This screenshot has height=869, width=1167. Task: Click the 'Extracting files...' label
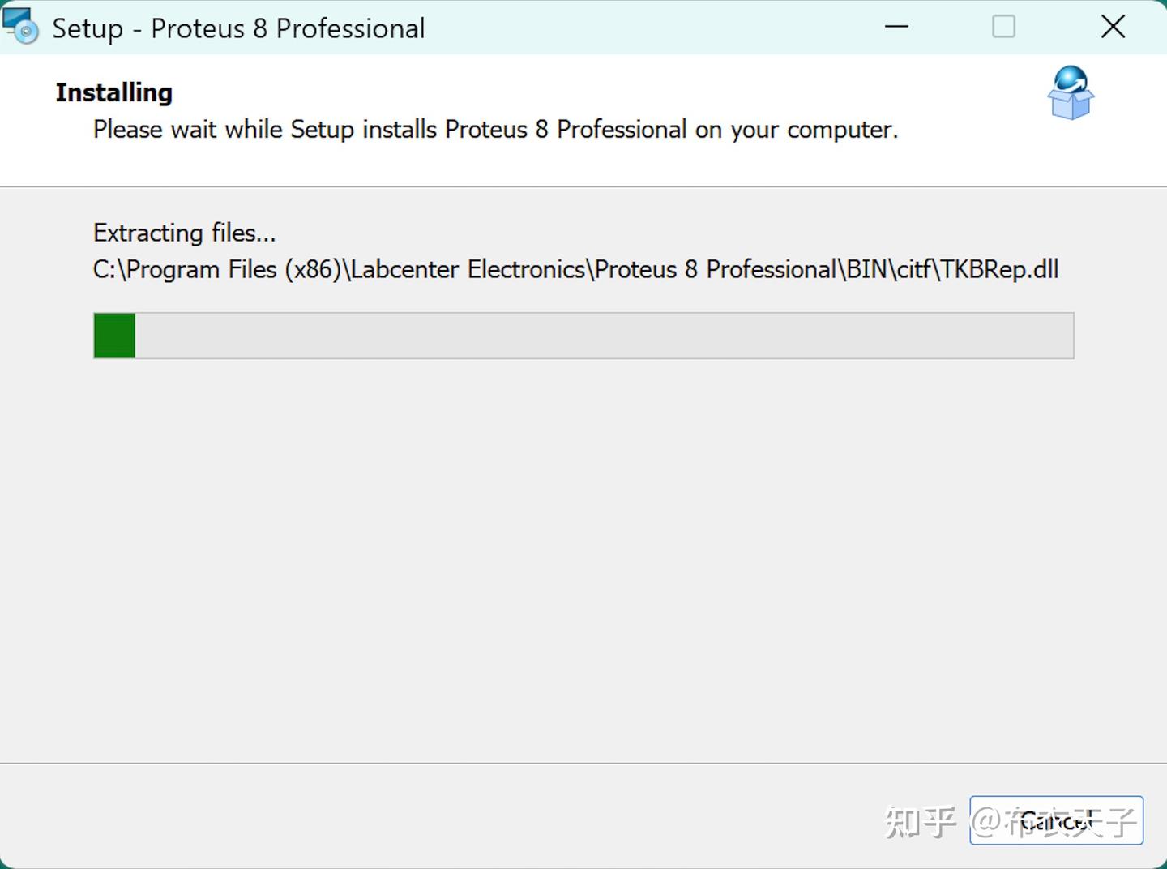click(x=184, y=233)
